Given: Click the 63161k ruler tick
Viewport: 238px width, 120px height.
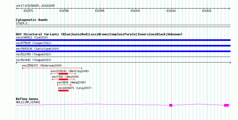Looking at the screenshot, I should [171, 11].
